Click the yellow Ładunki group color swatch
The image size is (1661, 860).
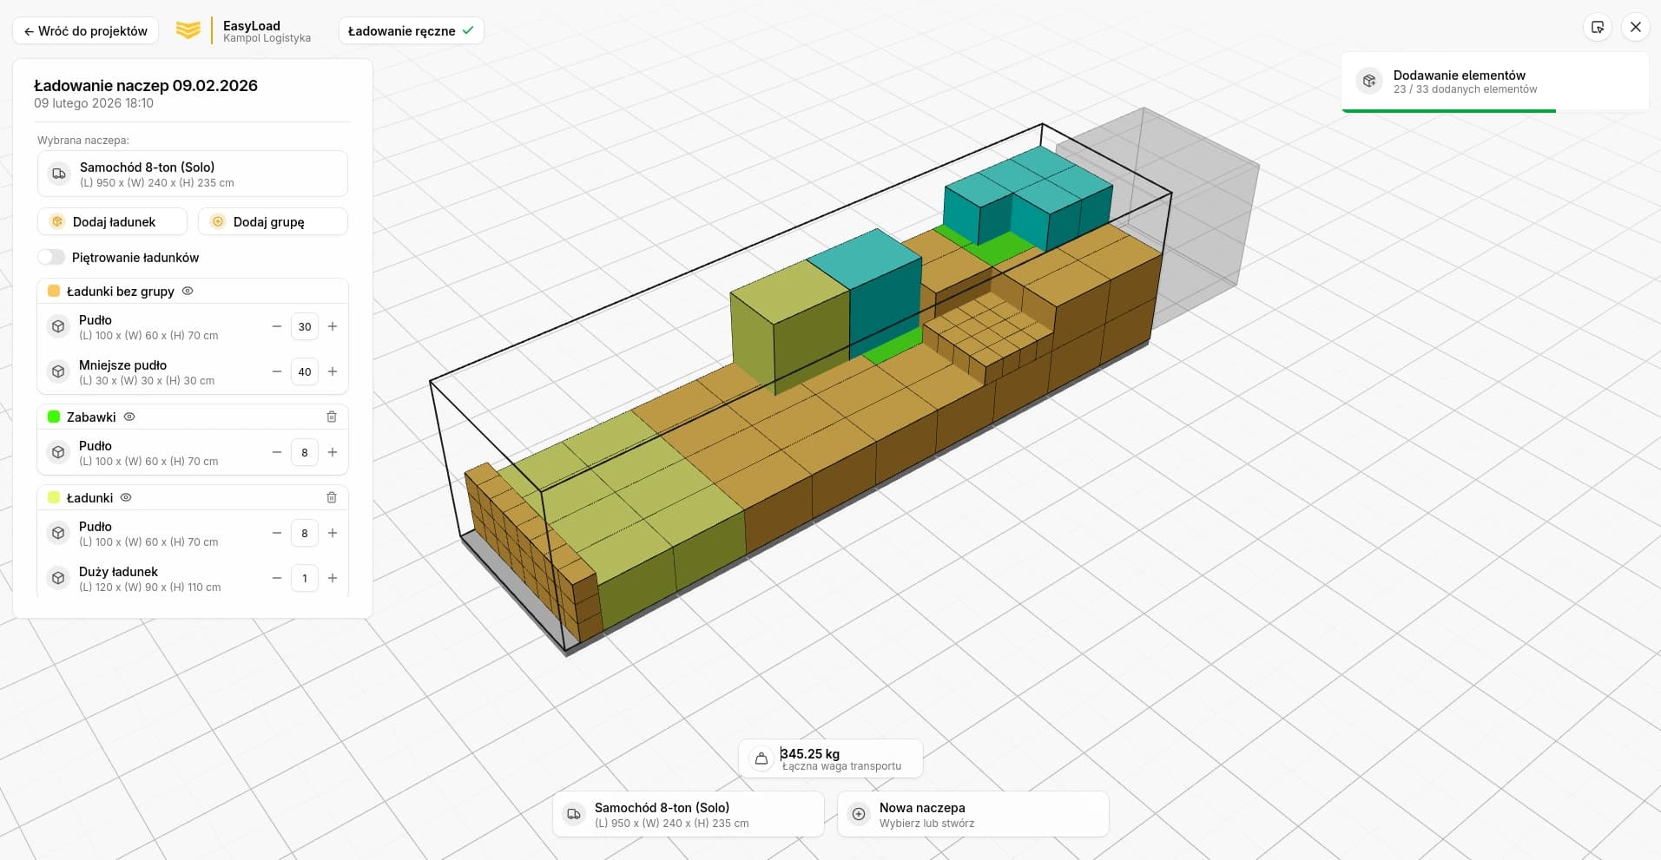click(54, 498)
